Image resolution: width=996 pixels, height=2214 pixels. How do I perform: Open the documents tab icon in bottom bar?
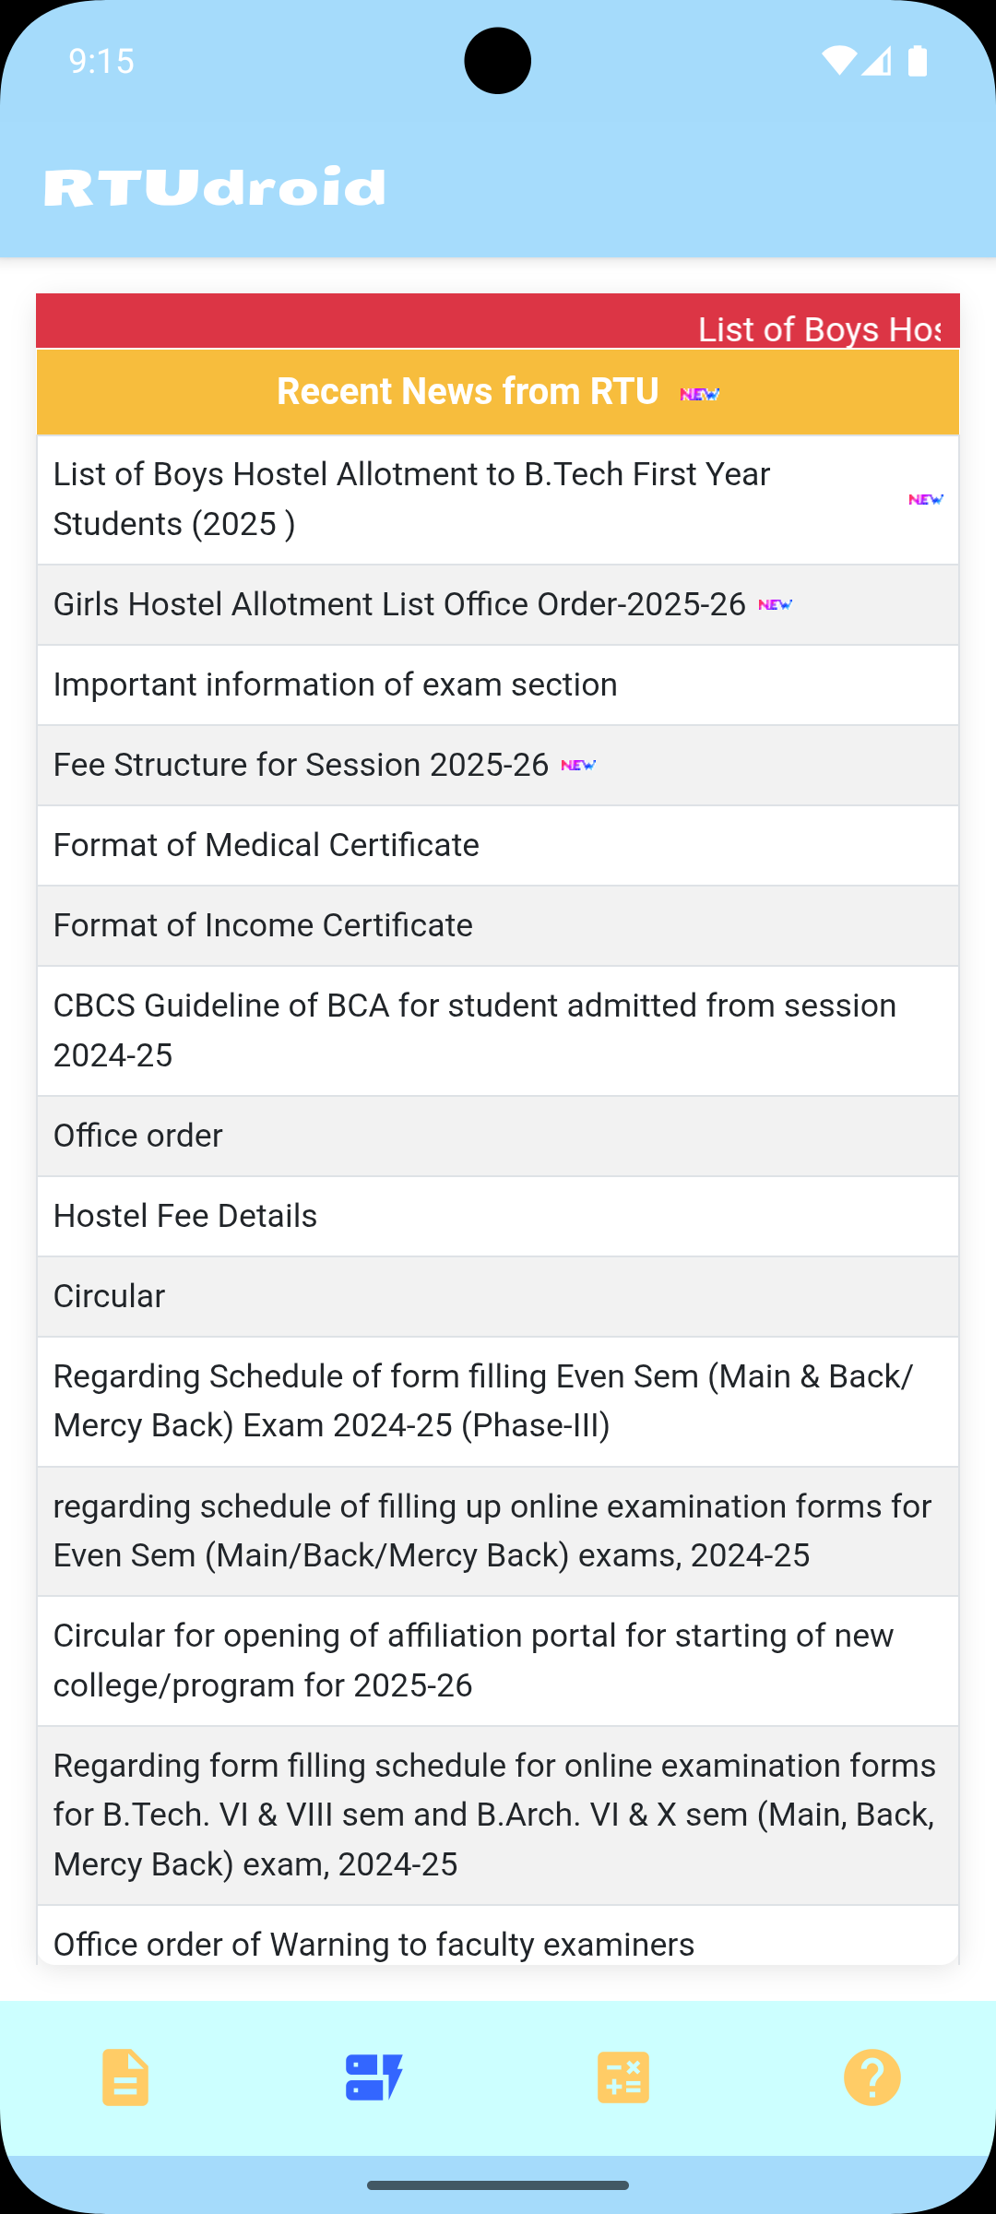tap(125, 2077)
